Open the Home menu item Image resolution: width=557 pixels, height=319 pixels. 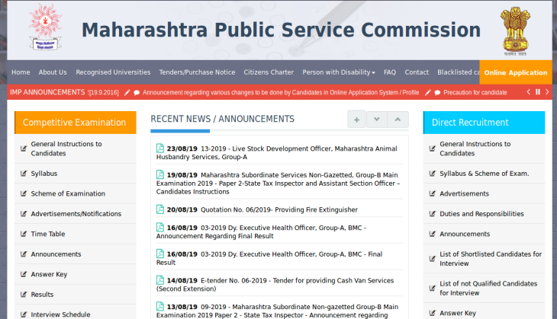[x=21, y=72]
